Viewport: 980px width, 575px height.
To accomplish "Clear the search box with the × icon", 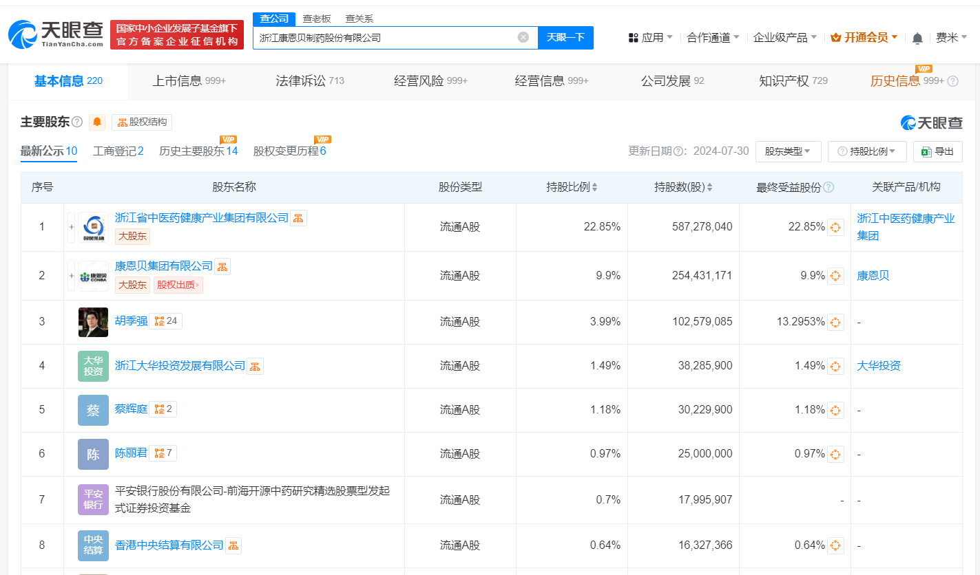I will pos(523,38).
